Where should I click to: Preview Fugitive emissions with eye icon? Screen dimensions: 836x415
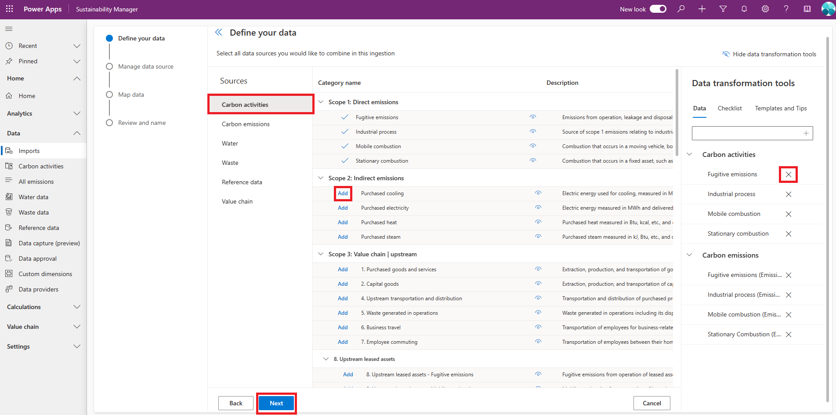[533, 117]
